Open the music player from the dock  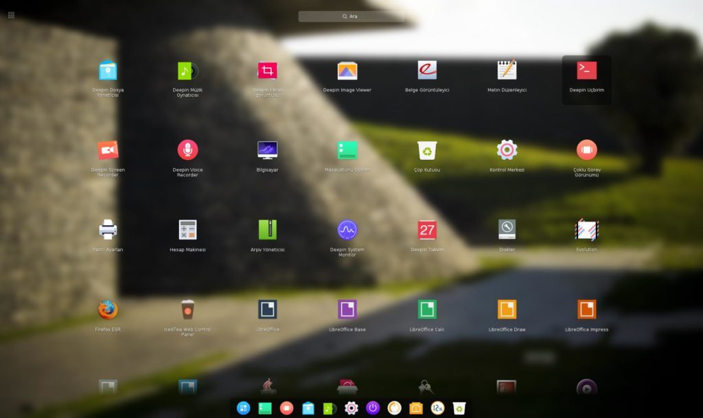pyautogui.click(x=329, y=408)
